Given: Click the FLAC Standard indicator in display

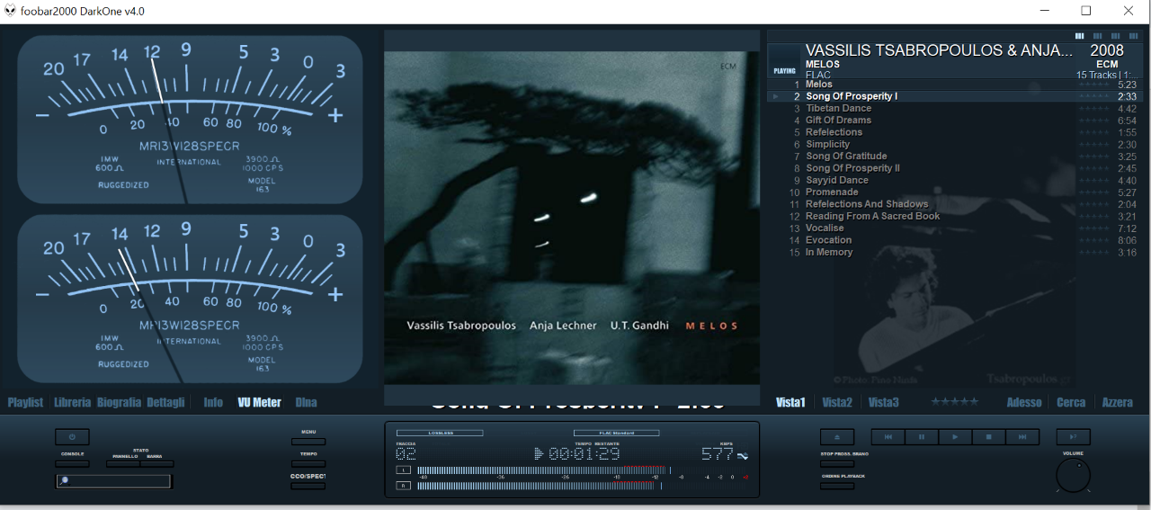Looking at the screenshot, I should pyautogui.click(x=616, y=433).
